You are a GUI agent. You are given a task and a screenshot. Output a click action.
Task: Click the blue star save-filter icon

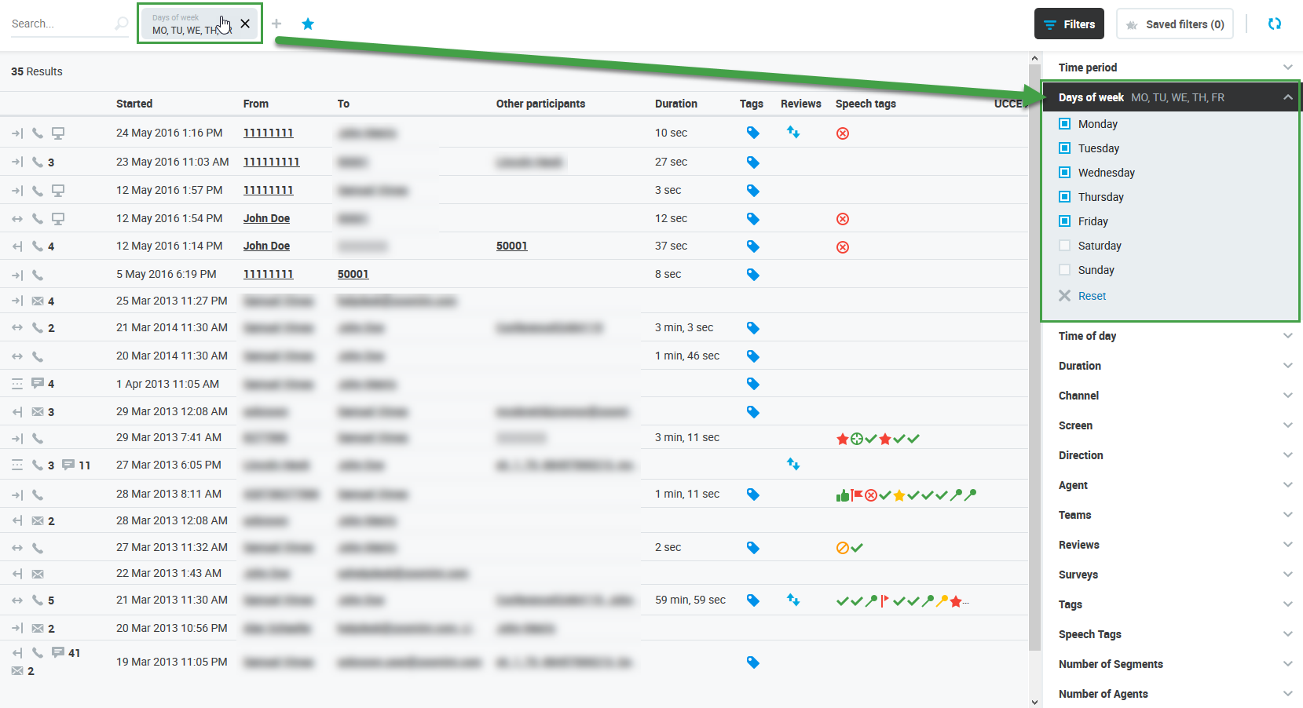[x=308, y=24]
